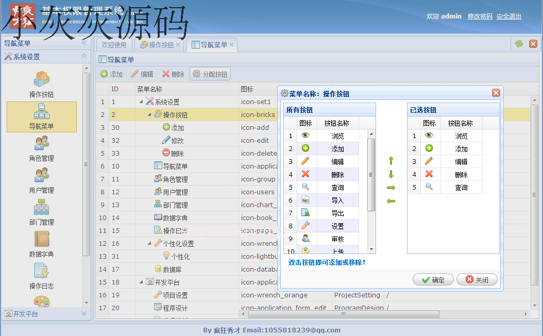Close the 操作按钮 tab

coord(178,45)
